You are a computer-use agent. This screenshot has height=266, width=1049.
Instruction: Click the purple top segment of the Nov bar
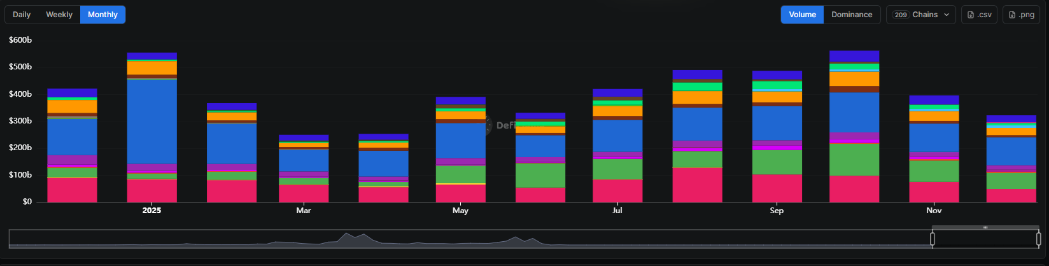(x=934, y=100)
